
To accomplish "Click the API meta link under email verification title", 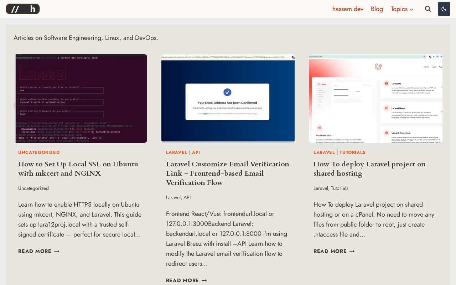I will [x=187, y=197].
